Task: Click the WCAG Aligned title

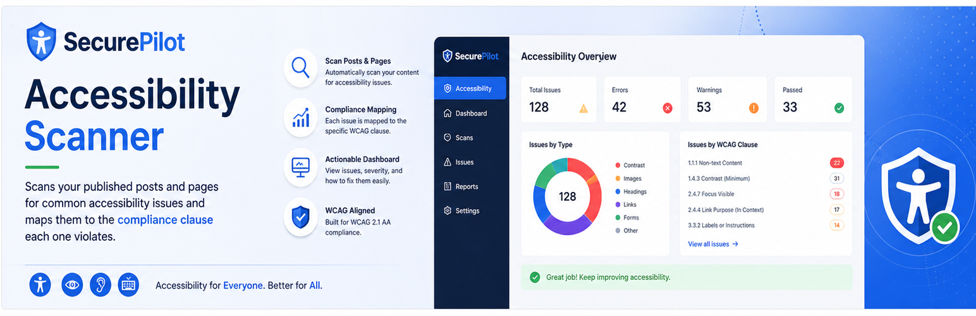Action: point(350,210)
